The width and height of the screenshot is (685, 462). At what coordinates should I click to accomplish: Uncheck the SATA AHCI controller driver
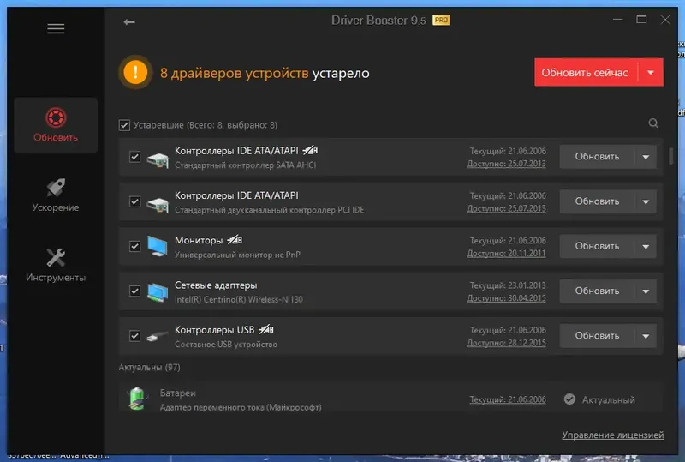(x=135, y=157)
